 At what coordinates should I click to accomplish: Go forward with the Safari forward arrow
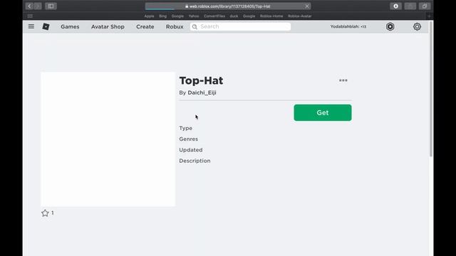pos(38,6)
